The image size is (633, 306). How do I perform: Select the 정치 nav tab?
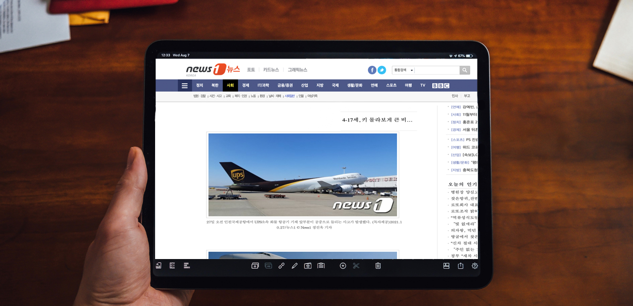click(200, 86)
